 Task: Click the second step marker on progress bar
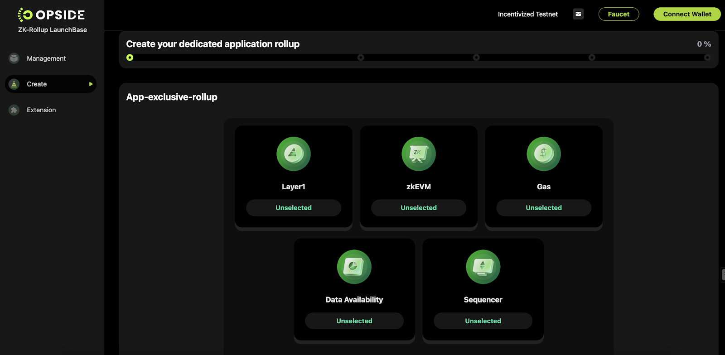pos(361,58)
